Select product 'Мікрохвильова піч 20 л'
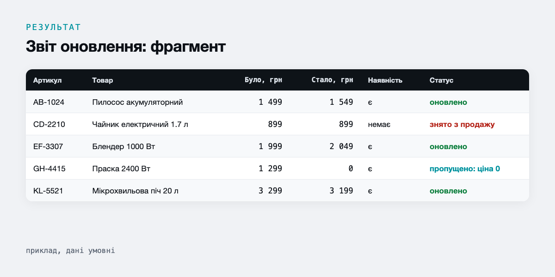The width and height of the screenshot is (555, 277). point(136,191)
